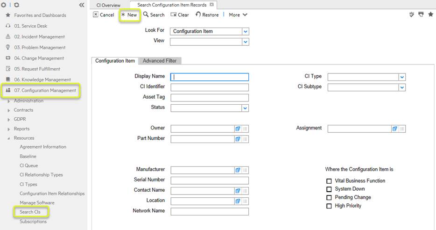This screenshot has width=436, height=230.
Task: Expand the CI Type dropdown
Action: (x=402, y=77)
